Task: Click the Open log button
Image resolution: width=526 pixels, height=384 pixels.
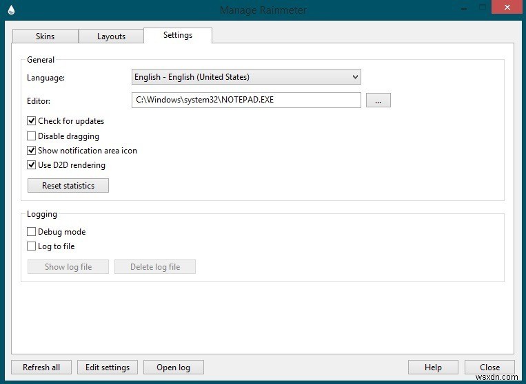Action: 174,367
